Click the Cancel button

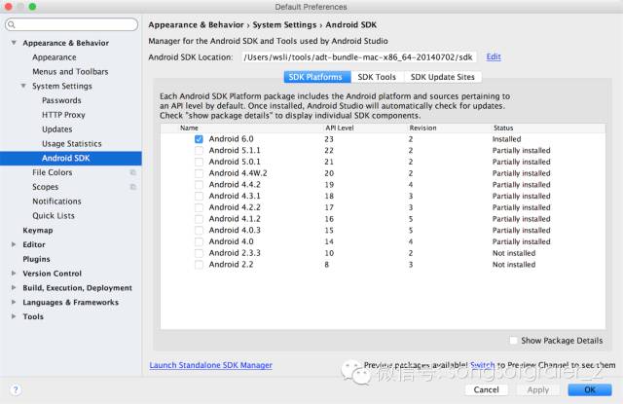[487, 389]
